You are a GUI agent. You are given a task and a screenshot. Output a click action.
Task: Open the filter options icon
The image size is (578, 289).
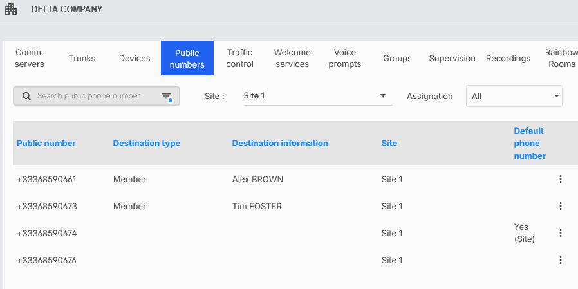point(166,97)
